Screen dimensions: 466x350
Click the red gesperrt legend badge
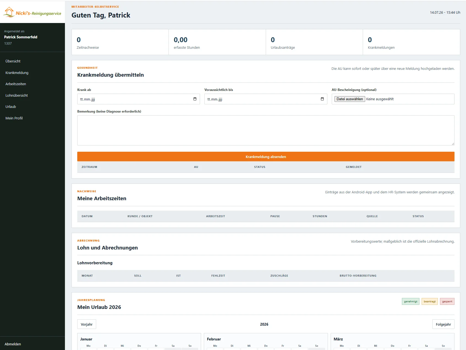pyautogui.click(x=447, y=301)
